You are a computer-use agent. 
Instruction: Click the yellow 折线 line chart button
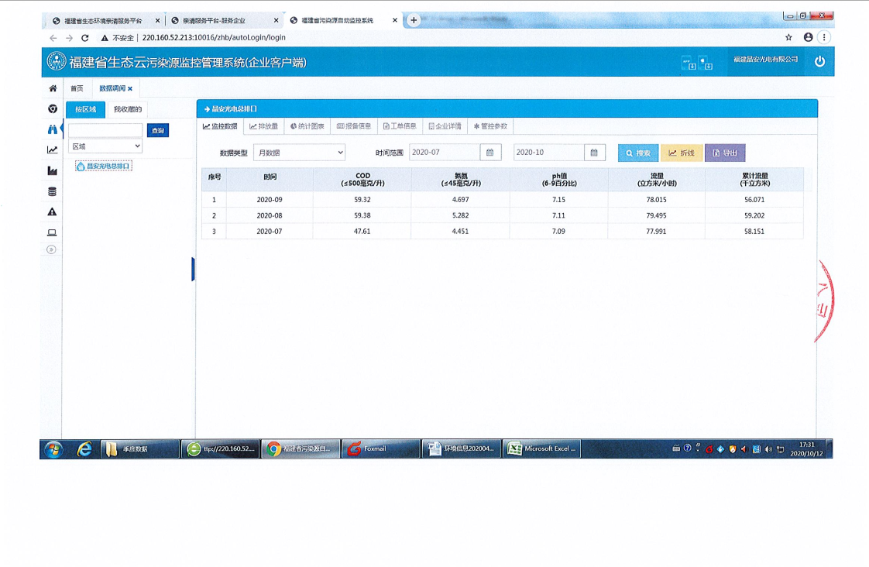[682, 153]
